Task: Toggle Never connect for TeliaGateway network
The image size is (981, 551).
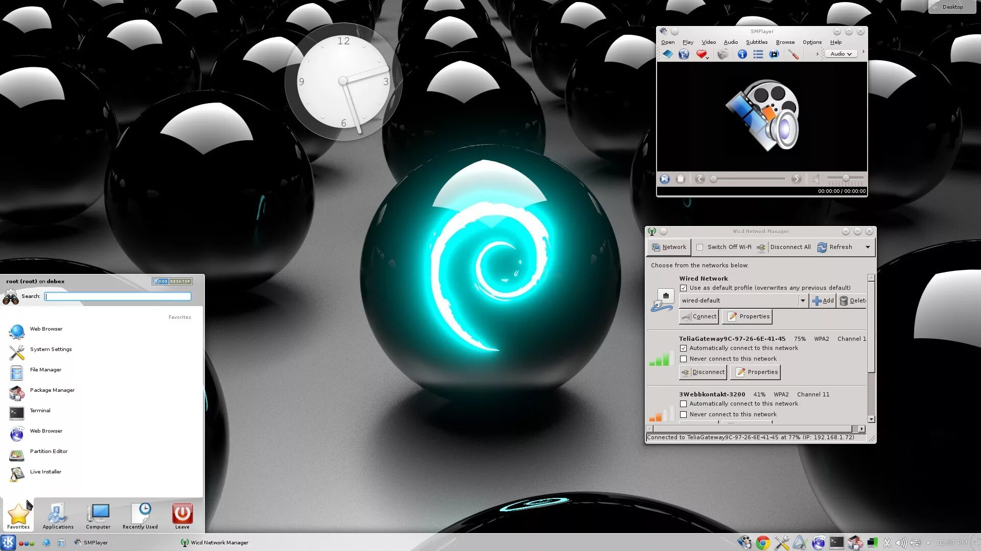Action: 683,359
